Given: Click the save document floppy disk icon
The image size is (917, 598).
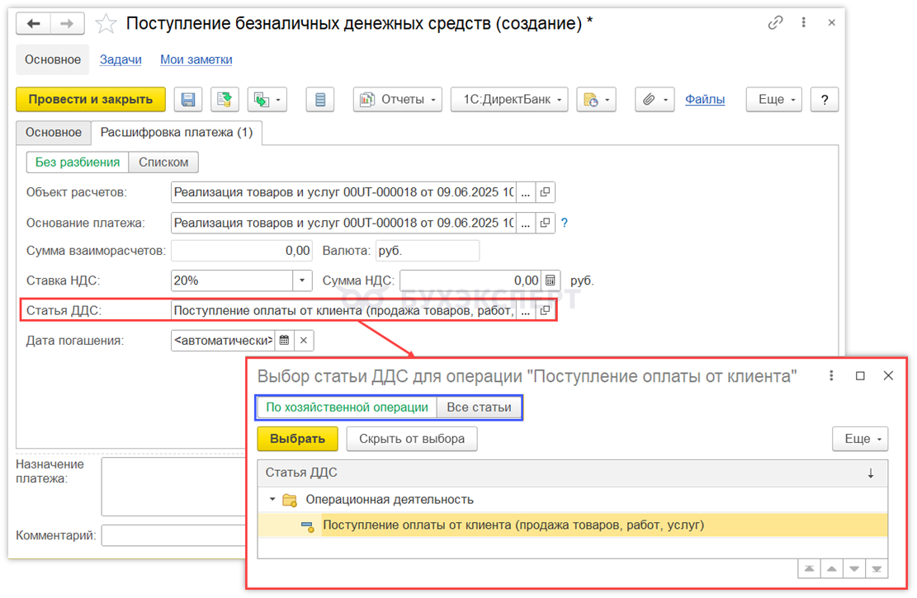Looking at the screenshot, I should tap(188, 100).
